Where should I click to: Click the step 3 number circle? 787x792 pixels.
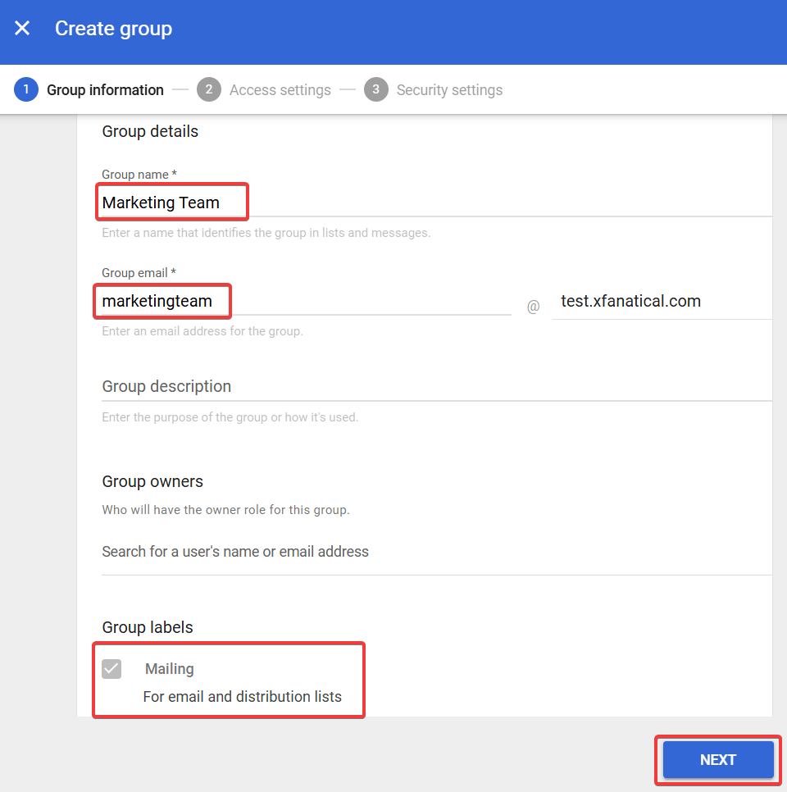point(376,90)
